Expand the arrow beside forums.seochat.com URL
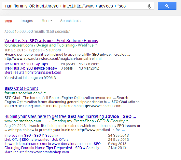The width and height of the screenshot is (181, 160). coord(45,93)
